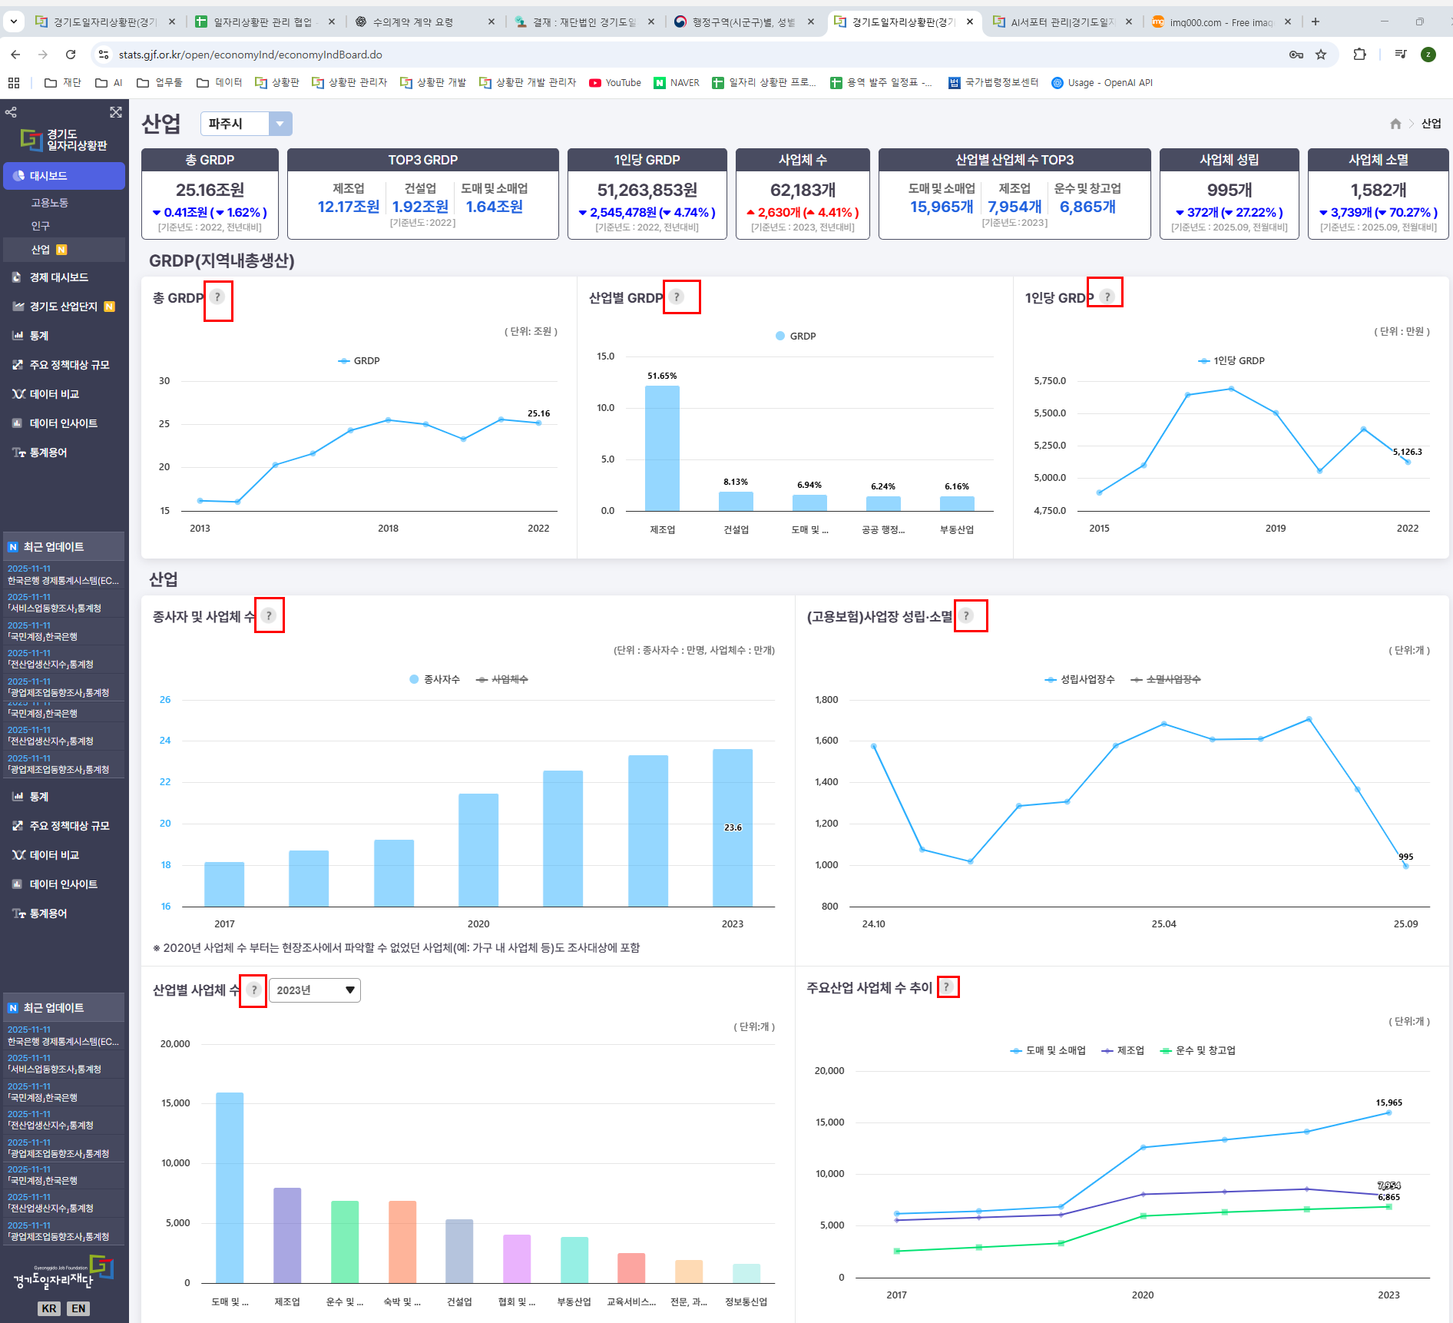Hide 제조업 line via chart legend

(1123, 1050)
